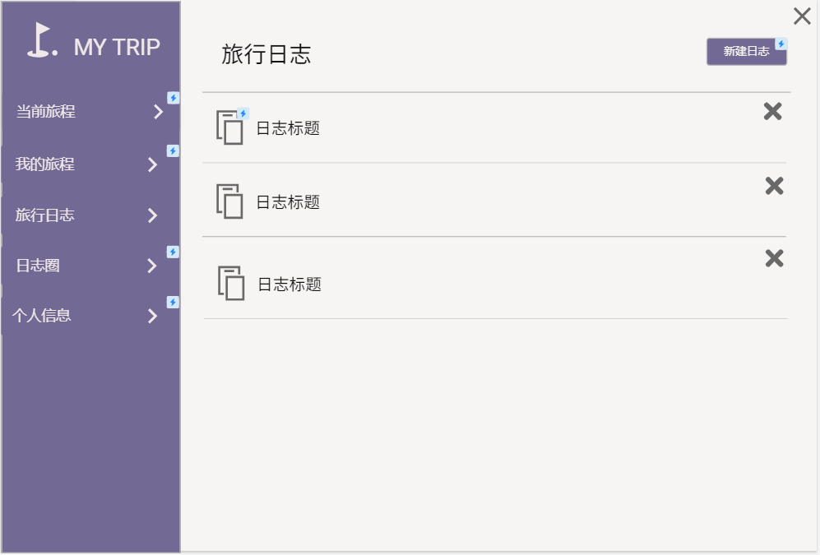Open the first 日志标题 entry title
The height and width of the screenshot is (555, 820).
tap(288, 128)
